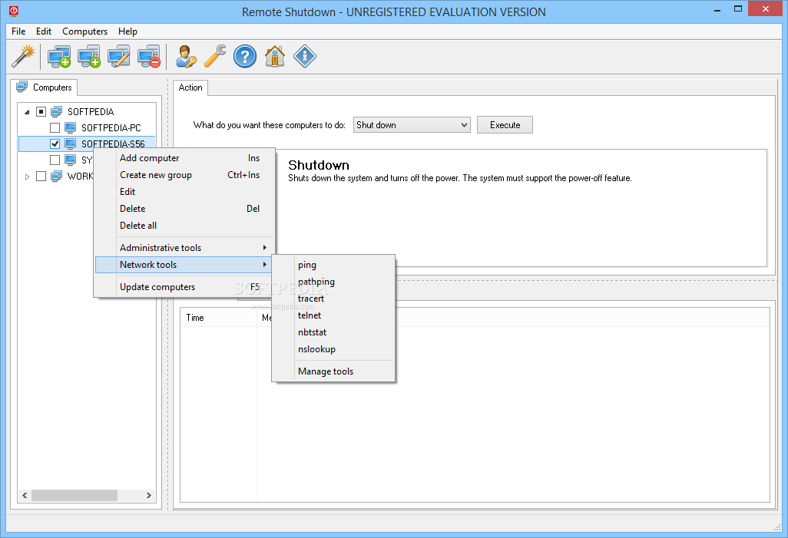Select the Computers tab

45,87
